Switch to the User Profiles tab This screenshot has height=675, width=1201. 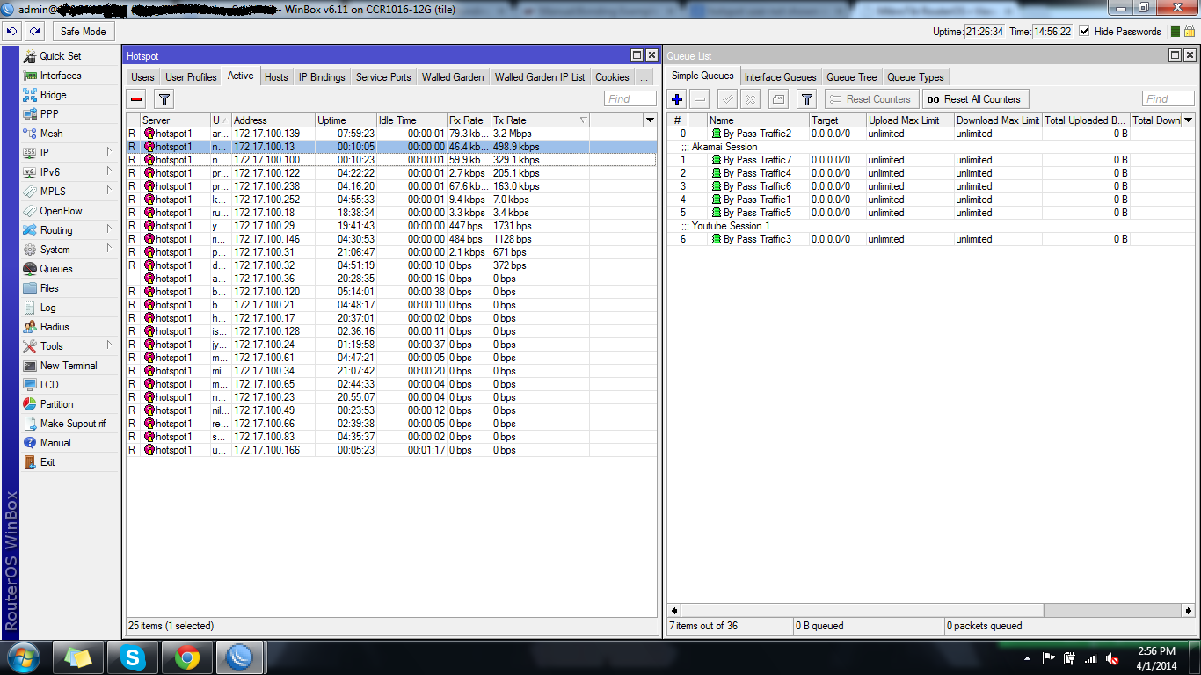point(191,77)
